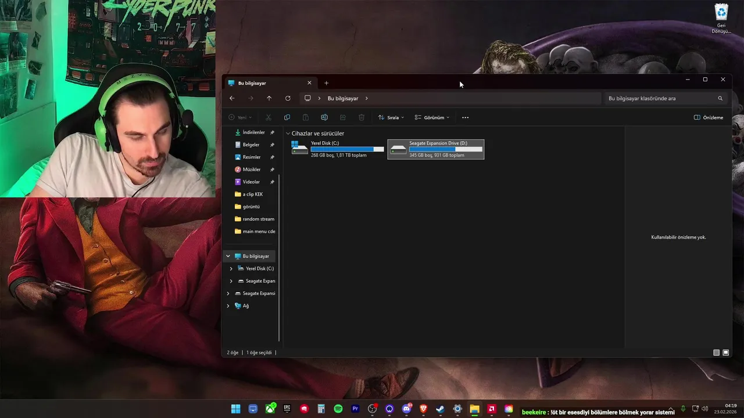Screen dimensions: 744x418
Task: Click the microphone tray icon
Action: (683, 409)
